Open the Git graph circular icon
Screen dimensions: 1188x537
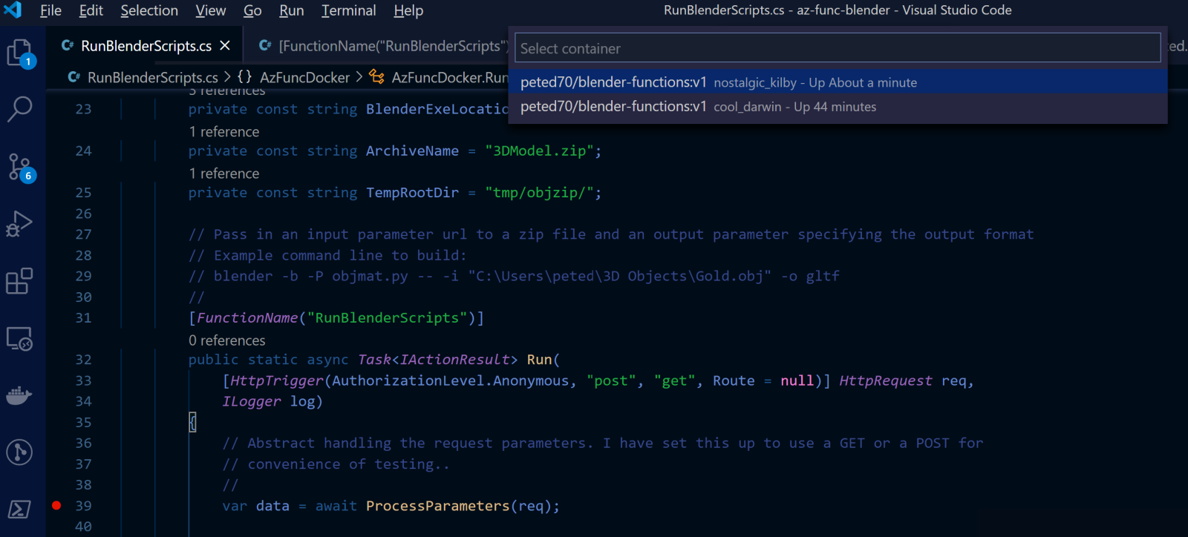[19, 452]
